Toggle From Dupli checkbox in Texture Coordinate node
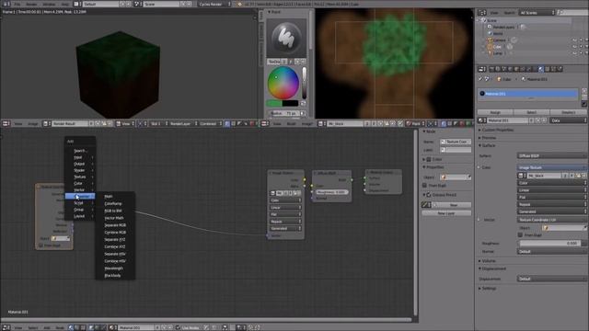 tap(40, 245)
